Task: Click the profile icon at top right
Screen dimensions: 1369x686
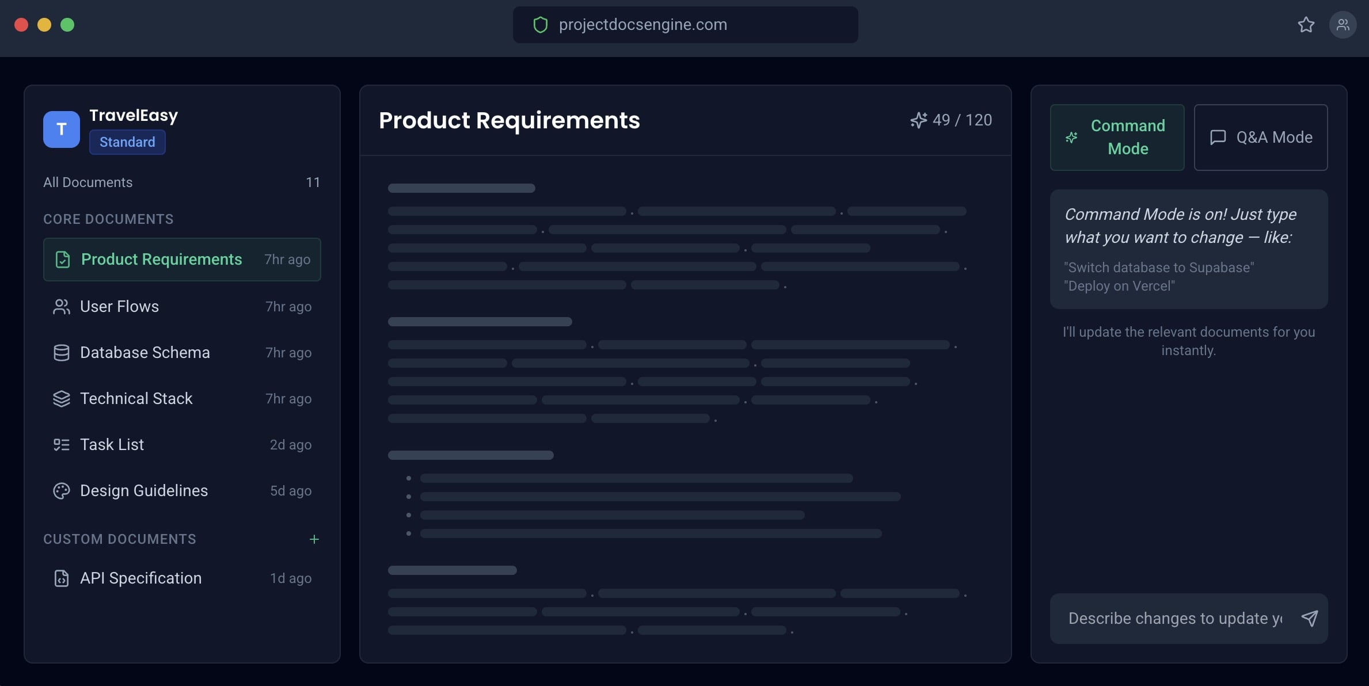Action: click(1343, 24)
